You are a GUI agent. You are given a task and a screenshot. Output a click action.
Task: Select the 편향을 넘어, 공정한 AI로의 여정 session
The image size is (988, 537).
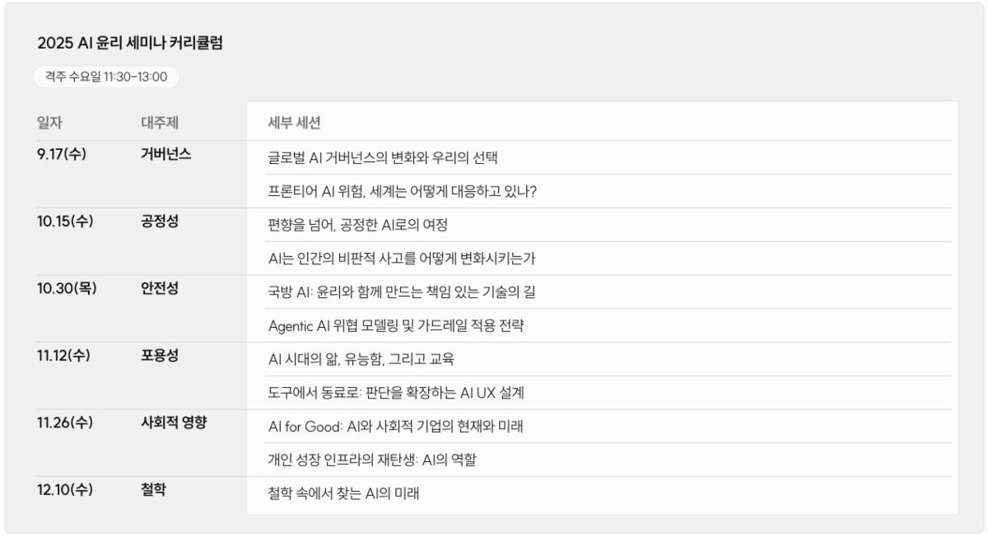pos(603,225)
